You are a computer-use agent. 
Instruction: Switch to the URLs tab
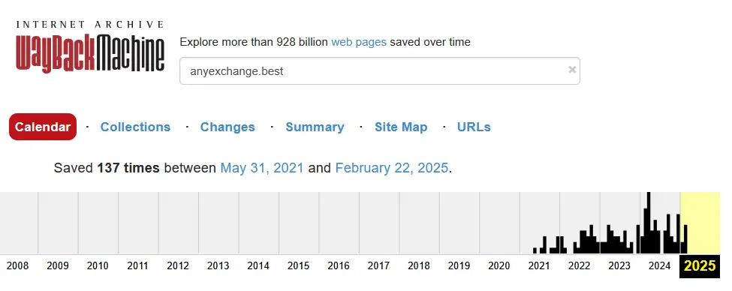pyautogui.click(x=474, y=127)
